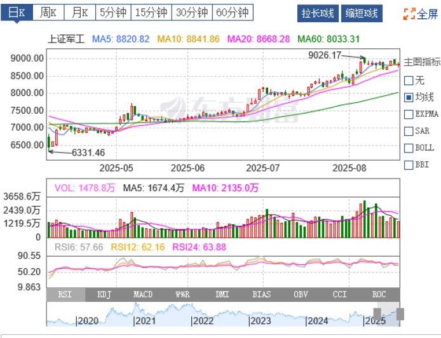Switch to the 周K weekly chart tab
Screen dimensions: 441x338
pyautogui.click(x=48, y=12)
